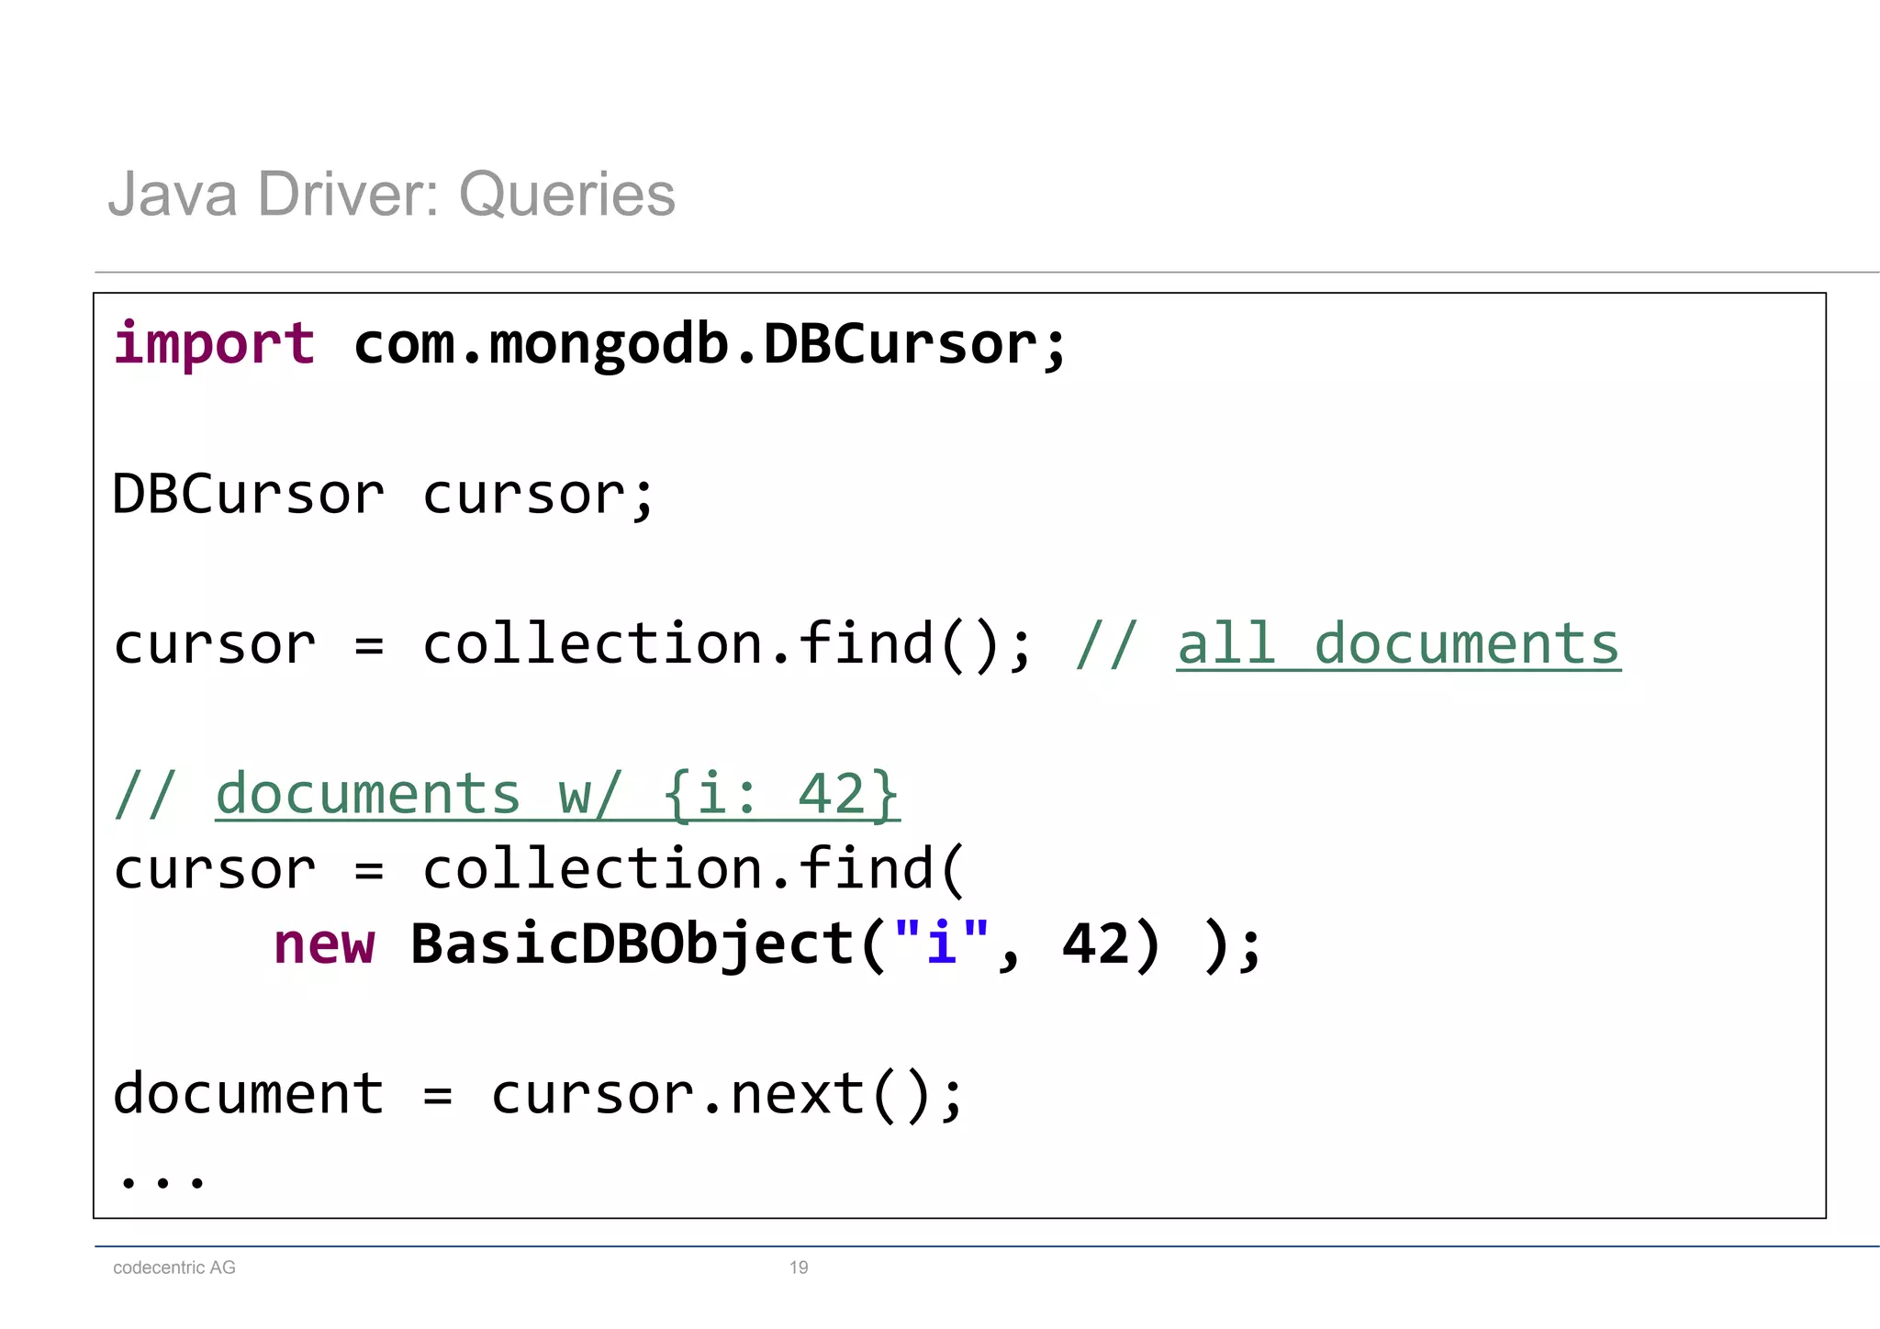Select the line 'import com.mongodb.DBCursor;'

point(590,346)
